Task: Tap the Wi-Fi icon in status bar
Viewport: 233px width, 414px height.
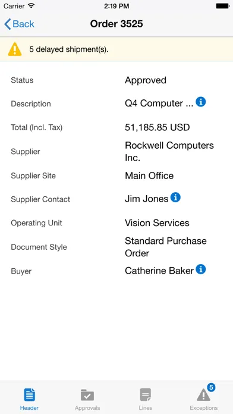Action: click(x=32, y=6)
